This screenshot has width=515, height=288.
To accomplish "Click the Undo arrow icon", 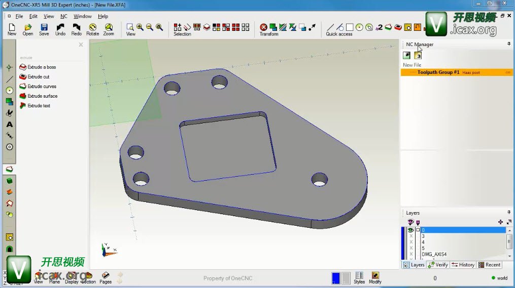I will [x=60, y=28].
